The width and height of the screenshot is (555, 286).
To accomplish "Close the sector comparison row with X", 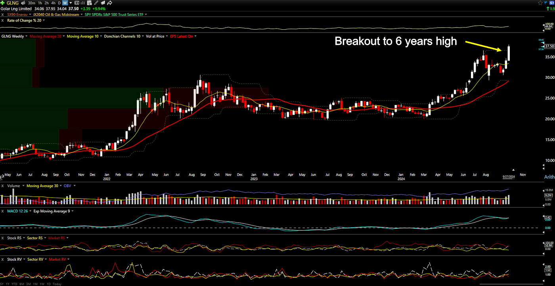I will 2,15.
